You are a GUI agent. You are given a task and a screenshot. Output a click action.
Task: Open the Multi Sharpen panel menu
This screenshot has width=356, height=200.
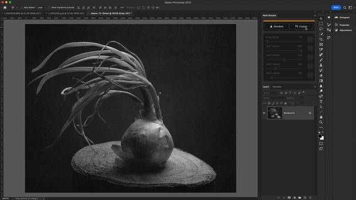[x=315, y=16]
